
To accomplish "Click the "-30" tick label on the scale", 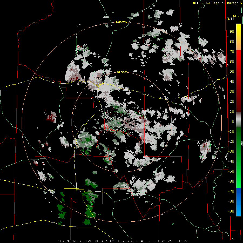I will [231, 151].
